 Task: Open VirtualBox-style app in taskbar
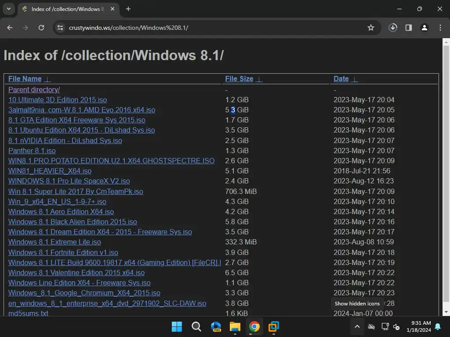[273, 326]
